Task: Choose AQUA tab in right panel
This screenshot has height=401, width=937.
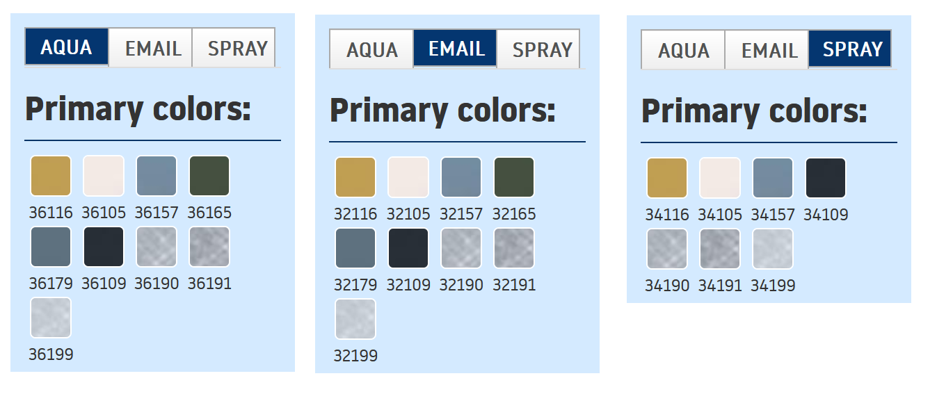Action: pyautogui.click(x=683, y=50)
